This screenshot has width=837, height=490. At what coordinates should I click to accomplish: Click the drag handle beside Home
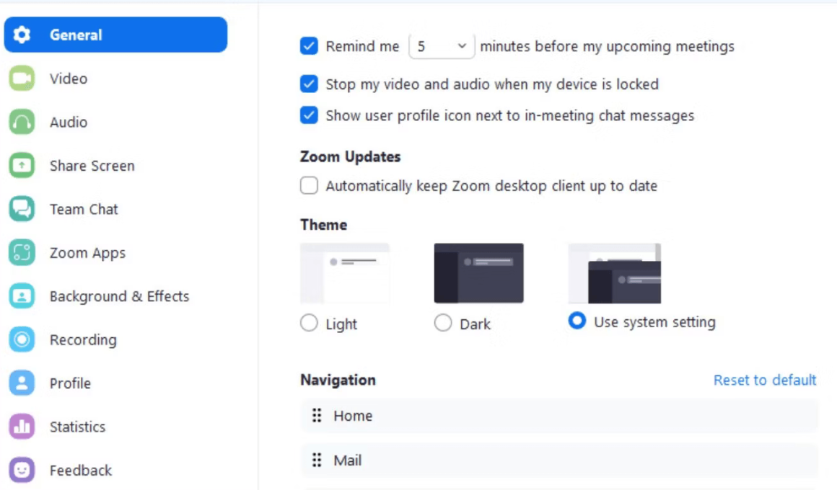(x=317, y=415)
